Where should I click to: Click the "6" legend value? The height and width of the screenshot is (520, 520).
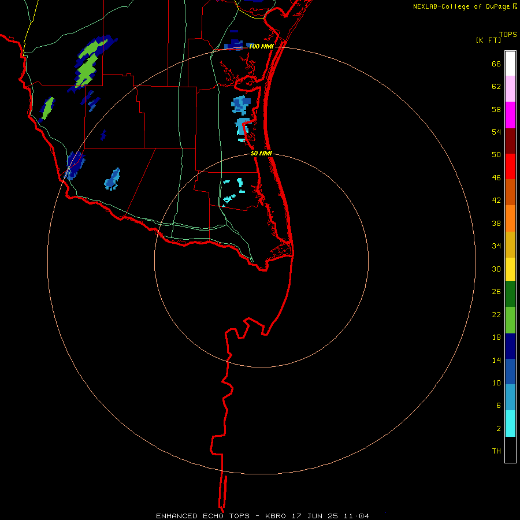tap(499, 406)
